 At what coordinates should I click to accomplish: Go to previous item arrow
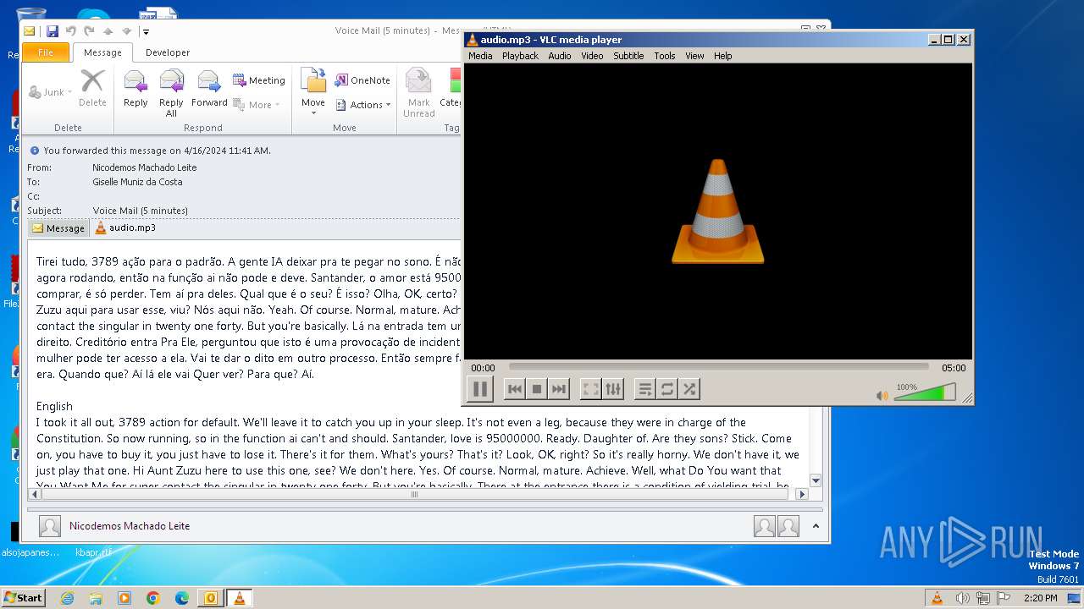click(x=108, y=31)
